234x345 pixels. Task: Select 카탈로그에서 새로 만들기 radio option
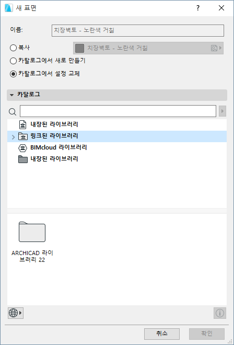[x=14, y=61]
